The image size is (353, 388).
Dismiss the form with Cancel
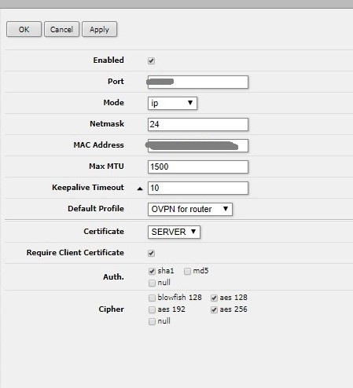pyautogui.click(x=61, y=29)
